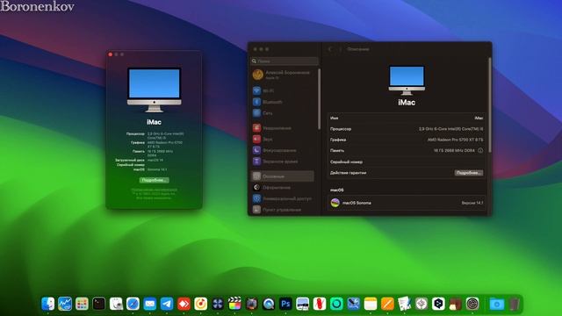The height and width of the screenshot is (316, 562).
Task: Close the About This Mac window
Action: [111, 54]
